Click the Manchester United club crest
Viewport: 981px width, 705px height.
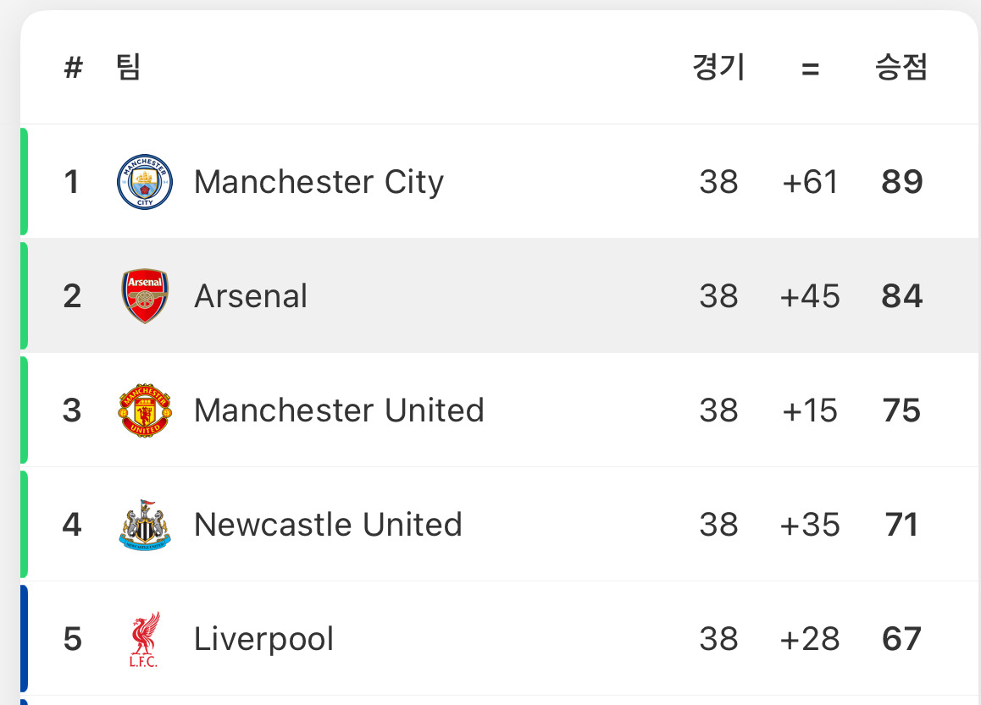click(x=145, y=410)
